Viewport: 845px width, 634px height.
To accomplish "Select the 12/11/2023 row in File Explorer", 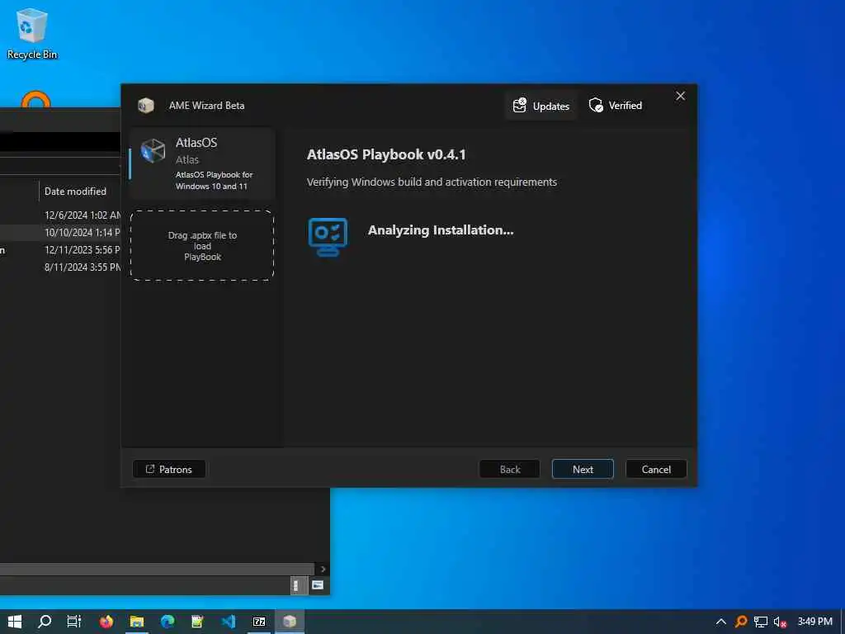I will 60,249.
